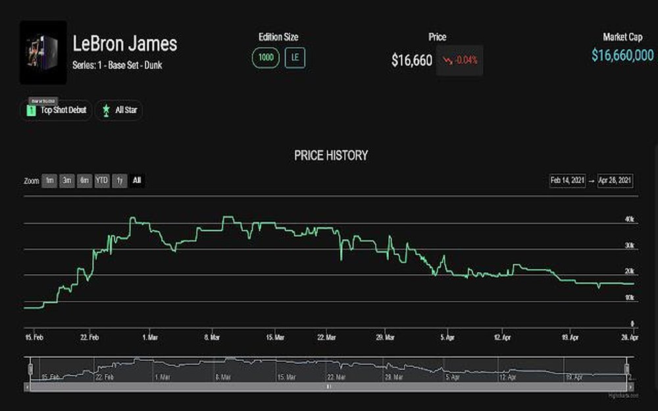Click the navigator scrollbar center grip
This screenshot has width=658, height=411.
[329, 387]
